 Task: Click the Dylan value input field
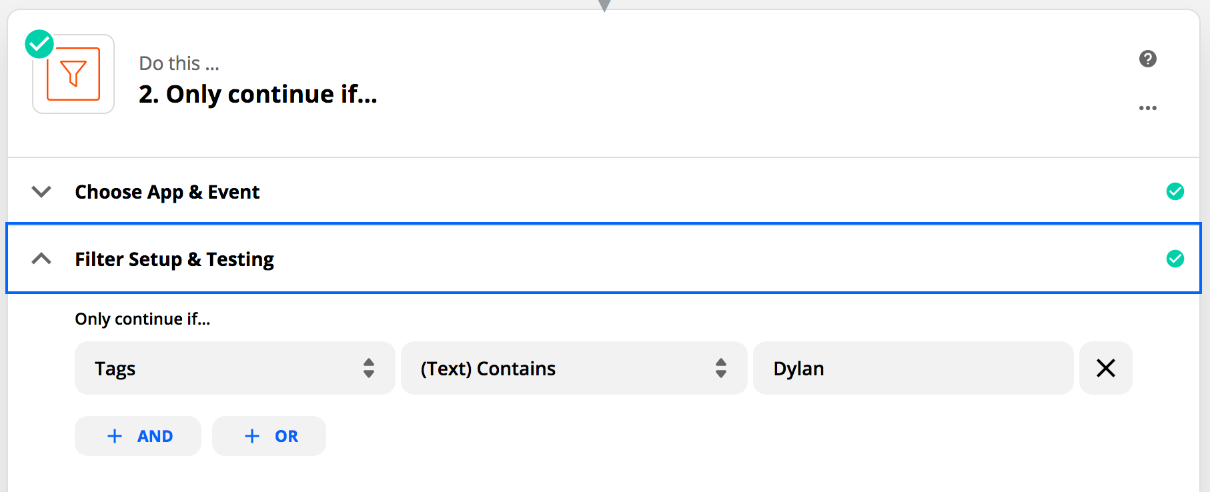click(913, 368)
